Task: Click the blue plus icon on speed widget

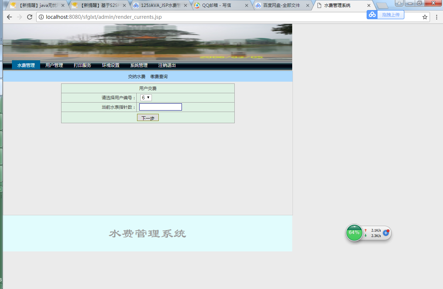Action: click(386, 233)
